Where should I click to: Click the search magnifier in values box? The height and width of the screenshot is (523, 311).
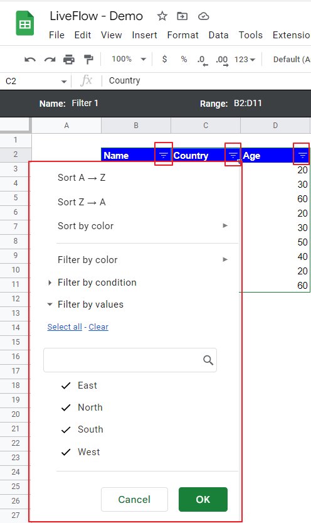208,360
